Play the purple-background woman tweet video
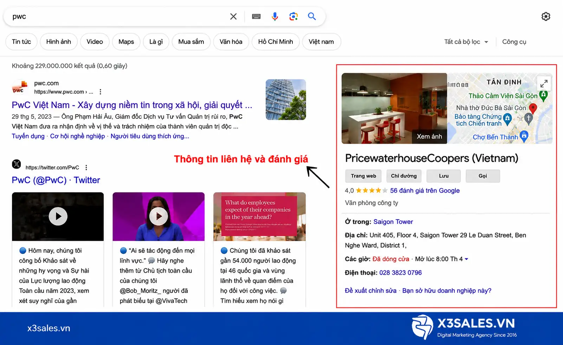563x345 pixels. pyautogui.click(x=158, y=216)
